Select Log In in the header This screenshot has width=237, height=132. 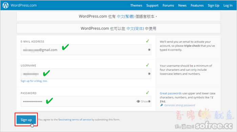click(x=228, y=6)
